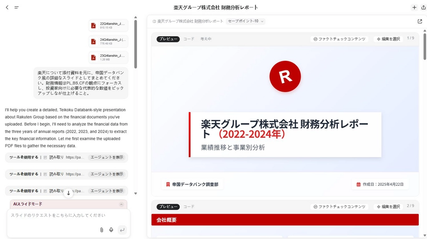This screenshot has height=239, width=427.
Task: Click the share/upload icon at top right
Action: click(424, 7)
